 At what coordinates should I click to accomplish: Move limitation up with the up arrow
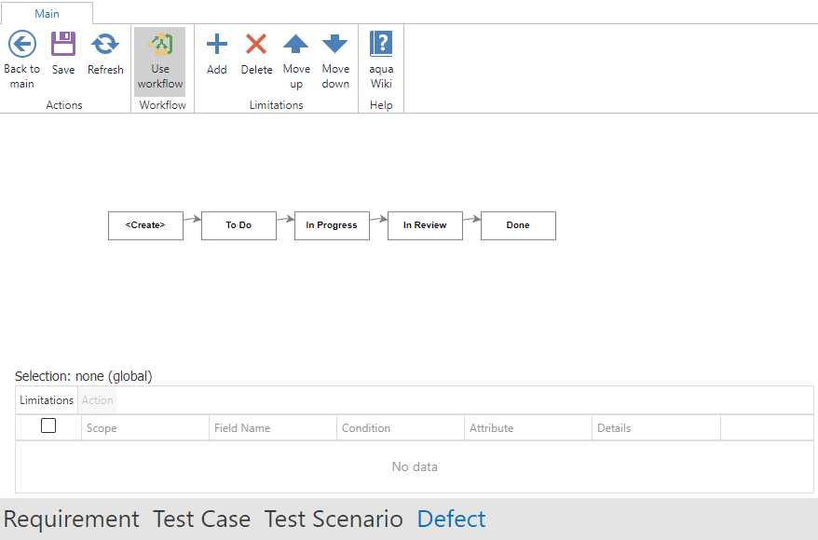pos(296,45)
